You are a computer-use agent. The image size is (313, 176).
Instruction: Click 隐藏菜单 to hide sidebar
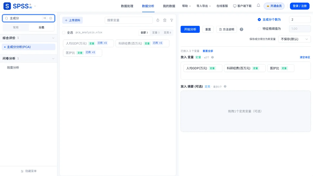29,171
